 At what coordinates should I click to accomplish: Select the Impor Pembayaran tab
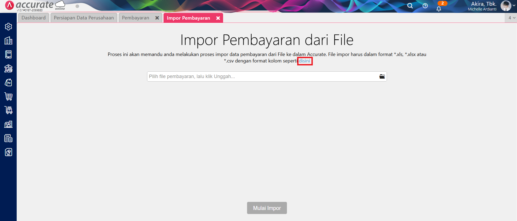[x=188, y=18]
